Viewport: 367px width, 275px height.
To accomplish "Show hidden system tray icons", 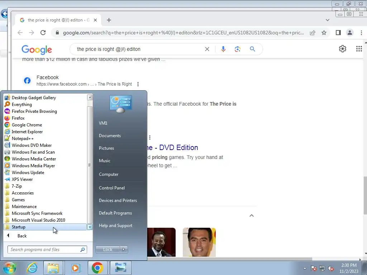I will (x=305, y=268).
